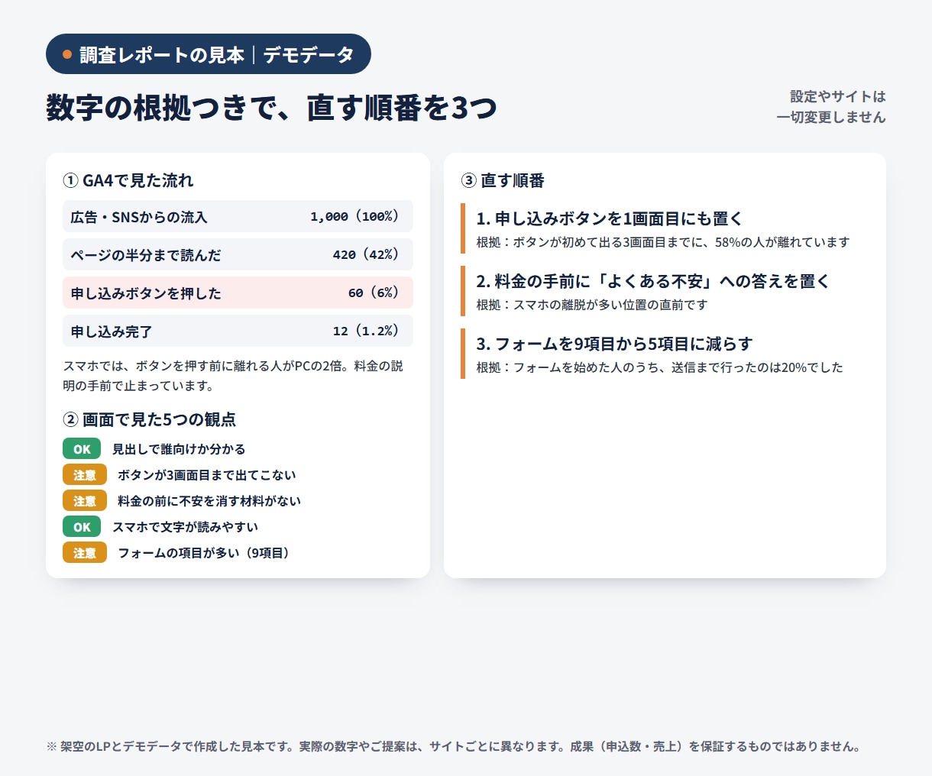Click the heading ② 画面で見た5つの観点
932x776 pixels.
tap(150, 419)
